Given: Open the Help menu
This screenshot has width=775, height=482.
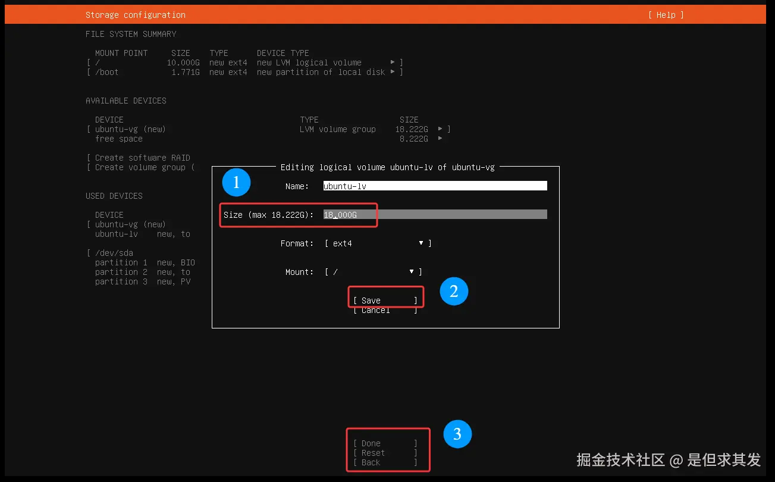Looking at the screenshot, I should click(666, 14).
